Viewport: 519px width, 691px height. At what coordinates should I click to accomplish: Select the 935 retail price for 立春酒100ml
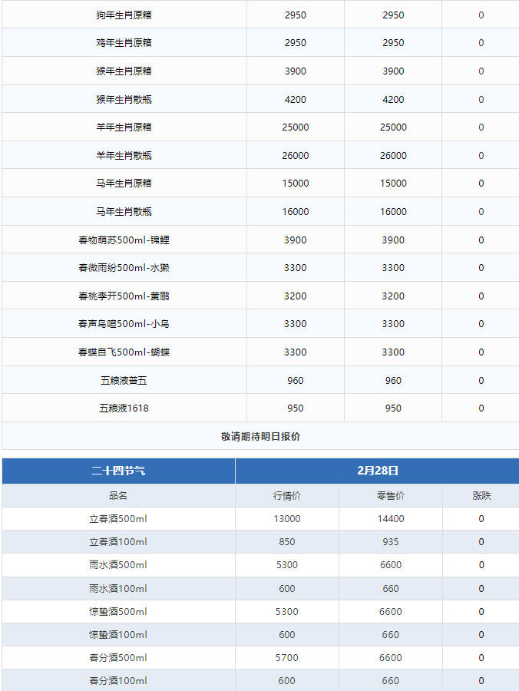391,542
